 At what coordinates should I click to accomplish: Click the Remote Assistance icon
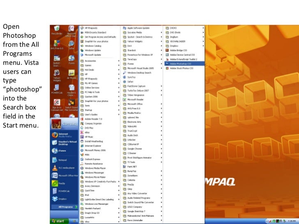coord(82,164)
